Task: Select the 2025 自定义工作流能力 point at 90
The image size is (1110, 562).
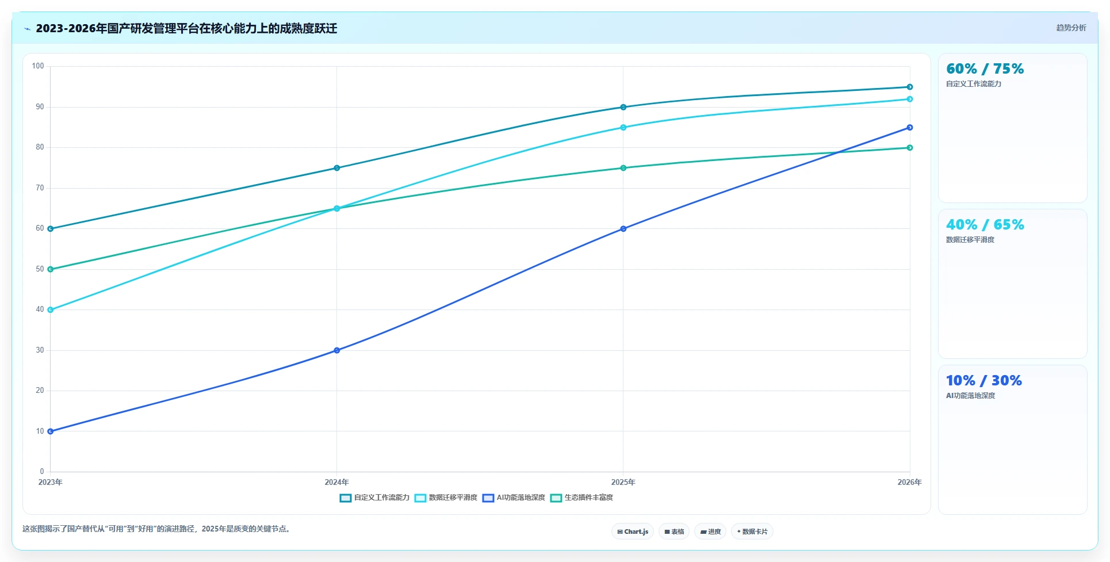Action: click(623, 107)
